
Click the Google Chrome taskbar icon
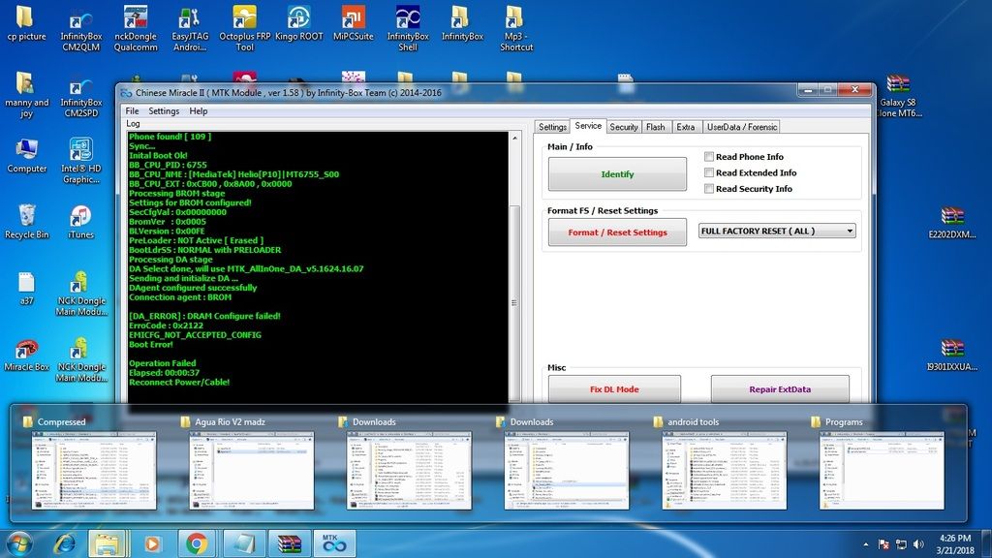point(197,542)
